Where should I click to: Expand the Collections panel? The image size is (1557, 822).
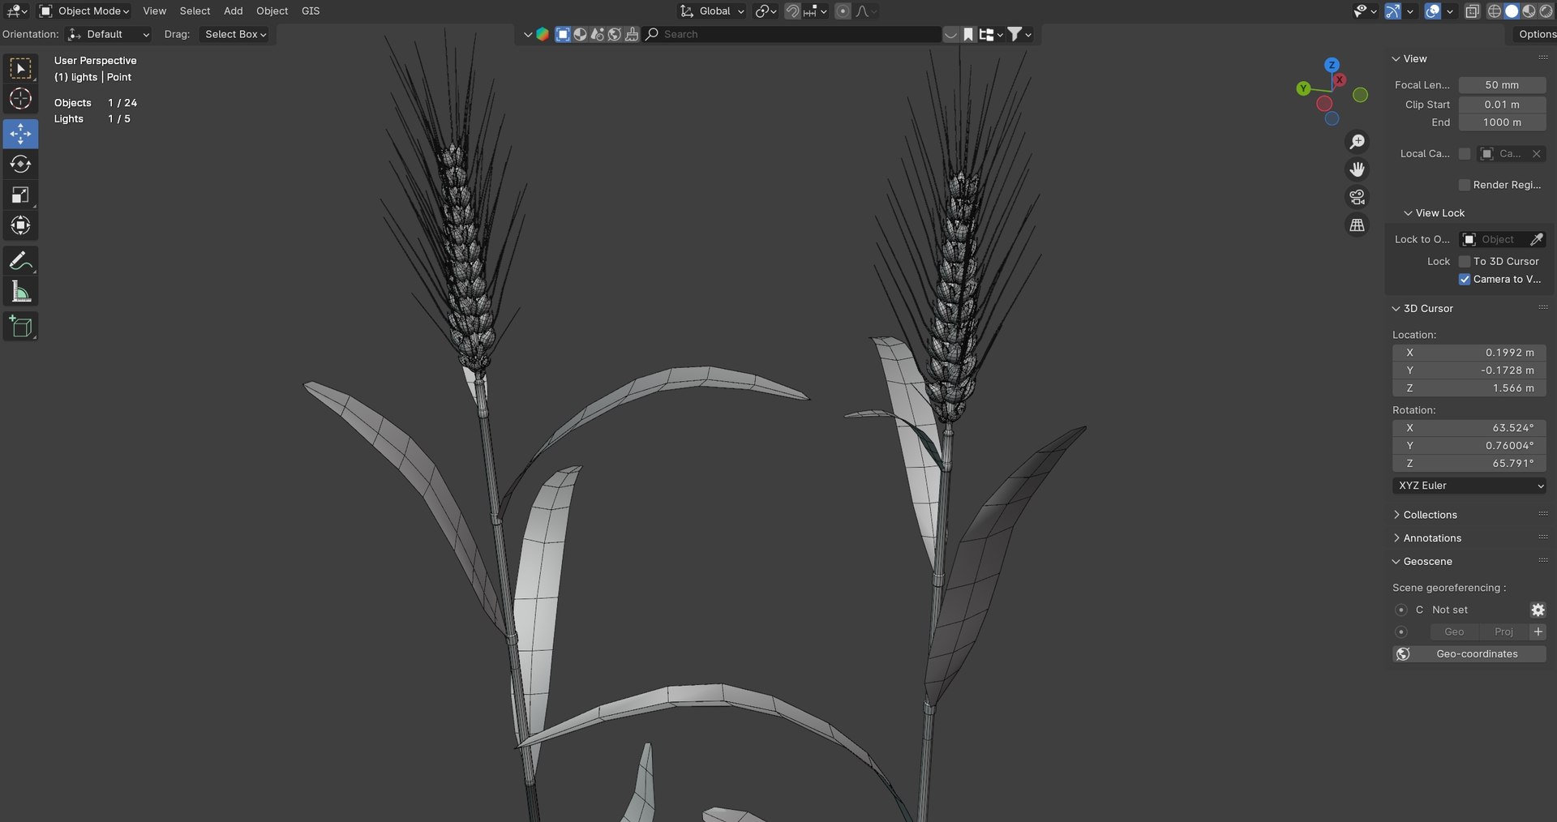(x=1430, y=515)
